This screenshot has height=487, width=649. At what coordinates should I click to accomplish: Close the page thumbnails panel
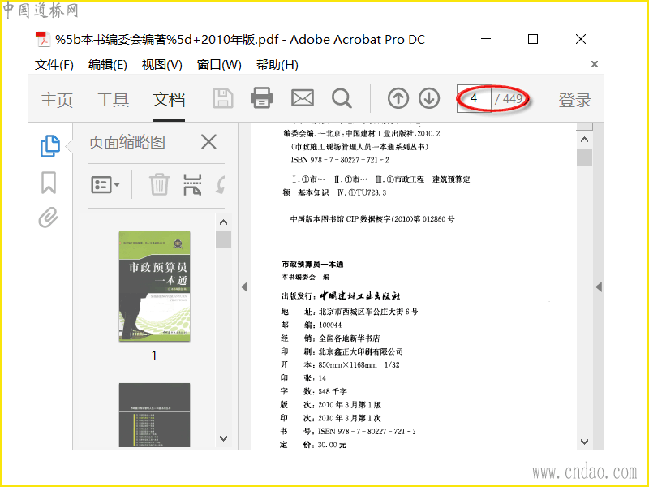[x=208, y=142]
